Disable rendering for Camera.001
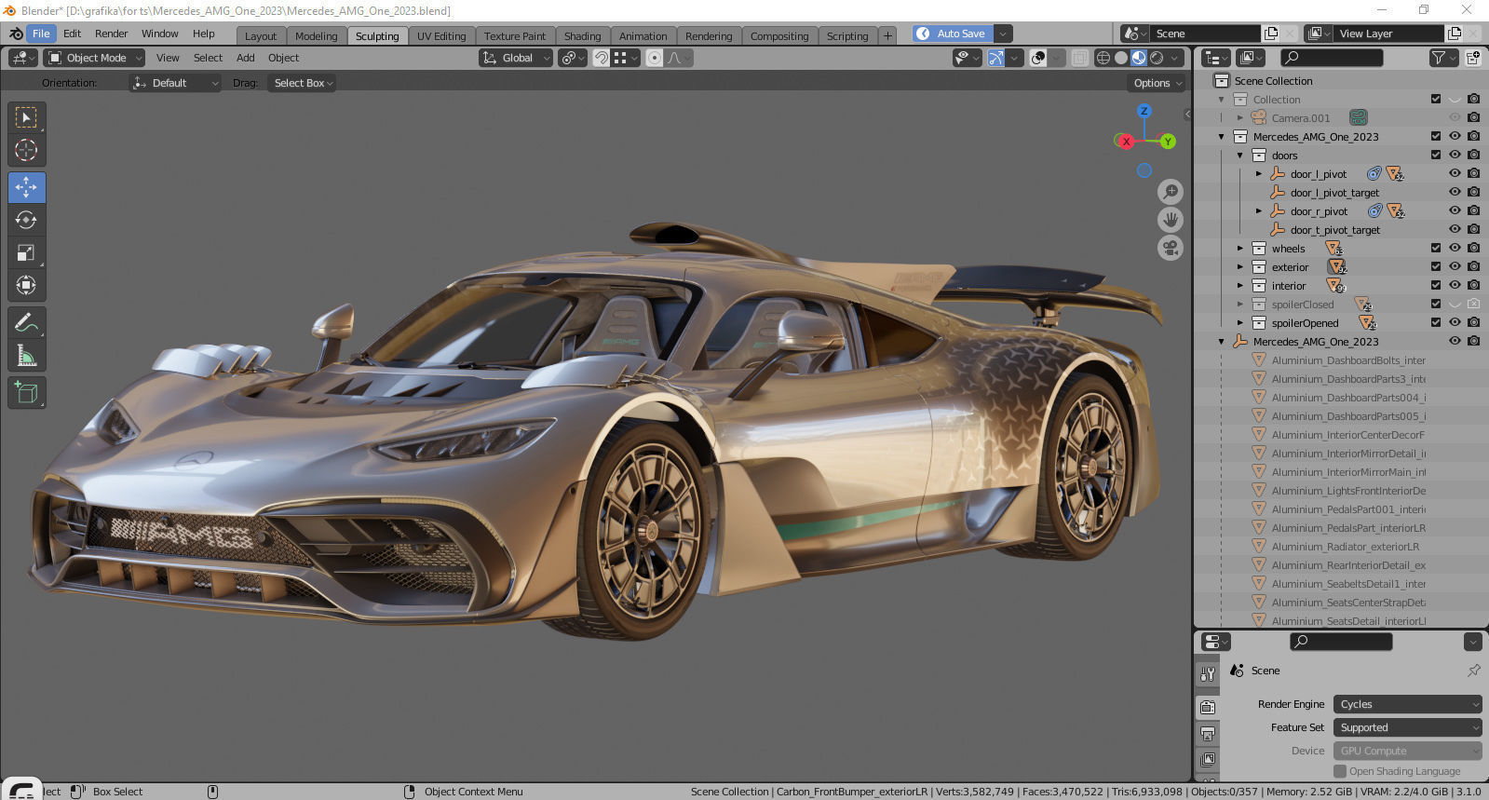 click(1473, 117)
